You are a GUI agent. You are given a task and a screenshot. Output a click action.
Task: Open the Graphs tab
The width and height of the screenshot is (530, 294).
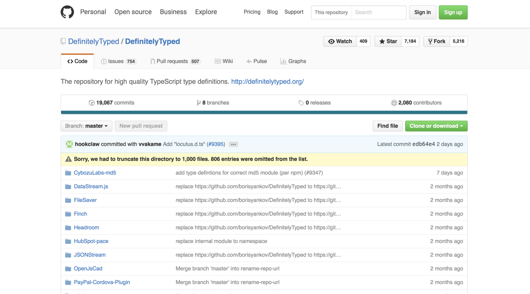tap(293, 61)
